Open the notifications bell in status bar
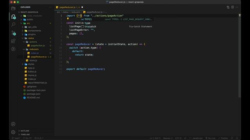250x140 pixels. click(237, 138)
